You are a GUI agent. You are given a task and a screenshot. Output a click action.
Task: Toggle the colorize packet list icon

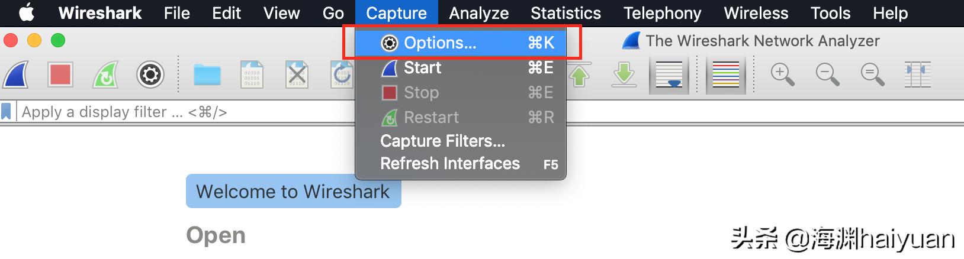click(x=726, y=75)
